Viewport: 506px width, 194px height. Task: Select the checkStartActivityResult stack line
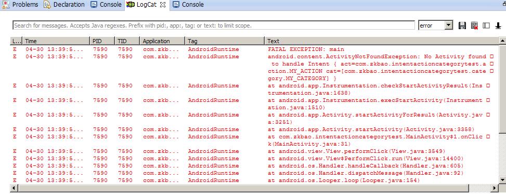(254, 89)
